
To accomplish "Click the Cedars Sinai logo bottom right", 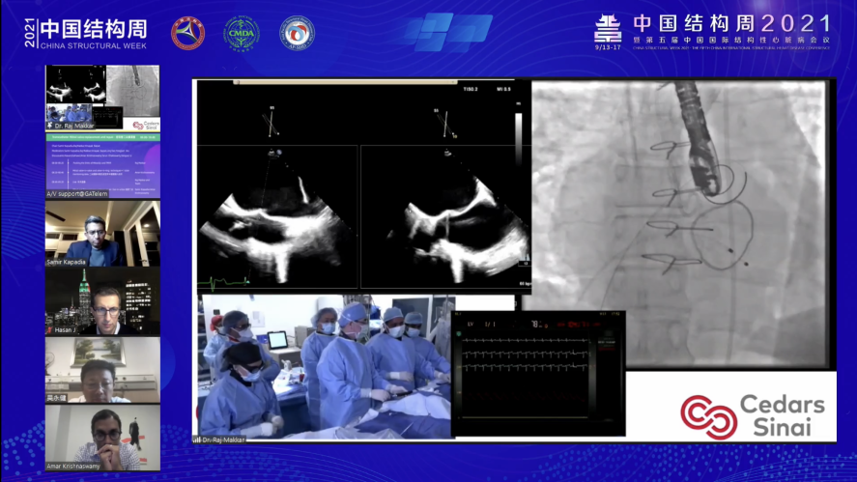I will point(754,416).
